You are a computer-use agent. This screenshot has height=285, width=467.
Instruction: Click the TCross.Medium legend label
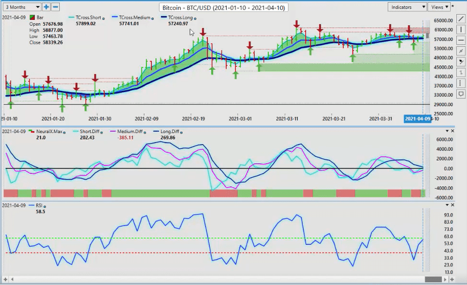135,17
